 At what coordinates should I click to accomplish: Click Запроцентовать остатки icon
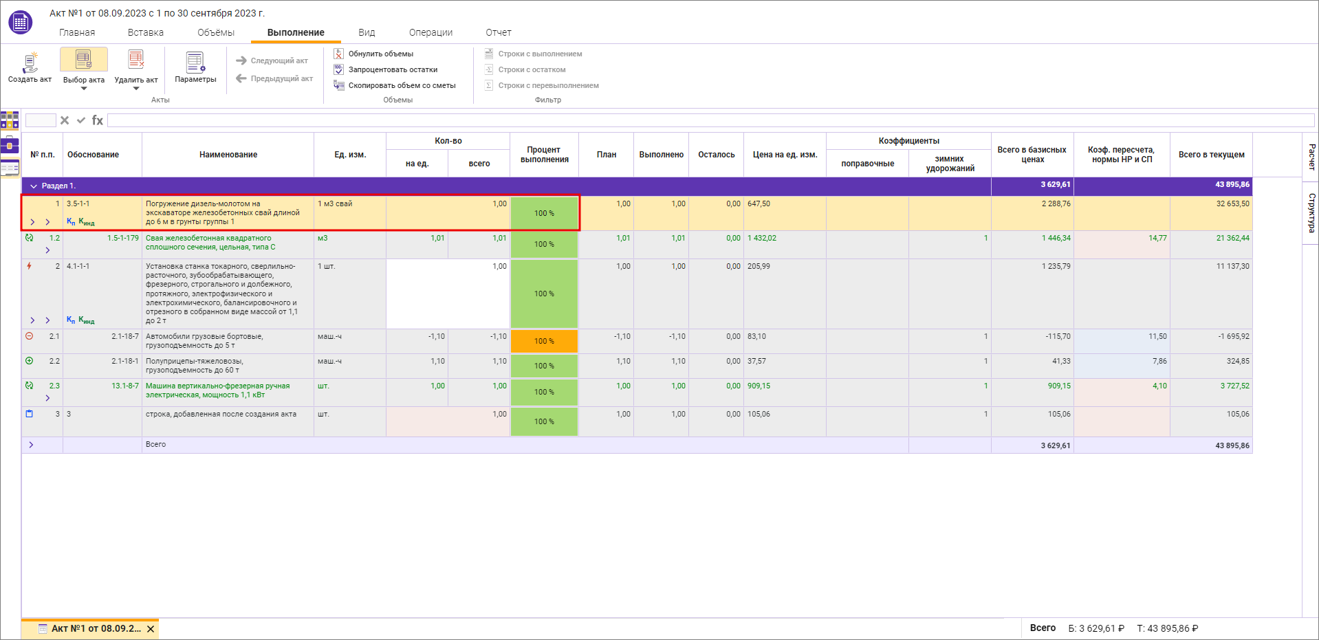338,69
